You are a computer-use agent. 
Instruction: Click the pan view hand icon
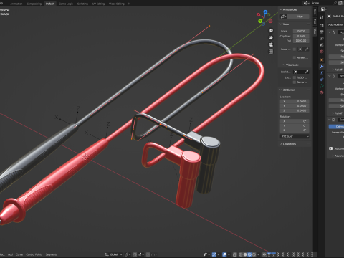coord(271,37)
